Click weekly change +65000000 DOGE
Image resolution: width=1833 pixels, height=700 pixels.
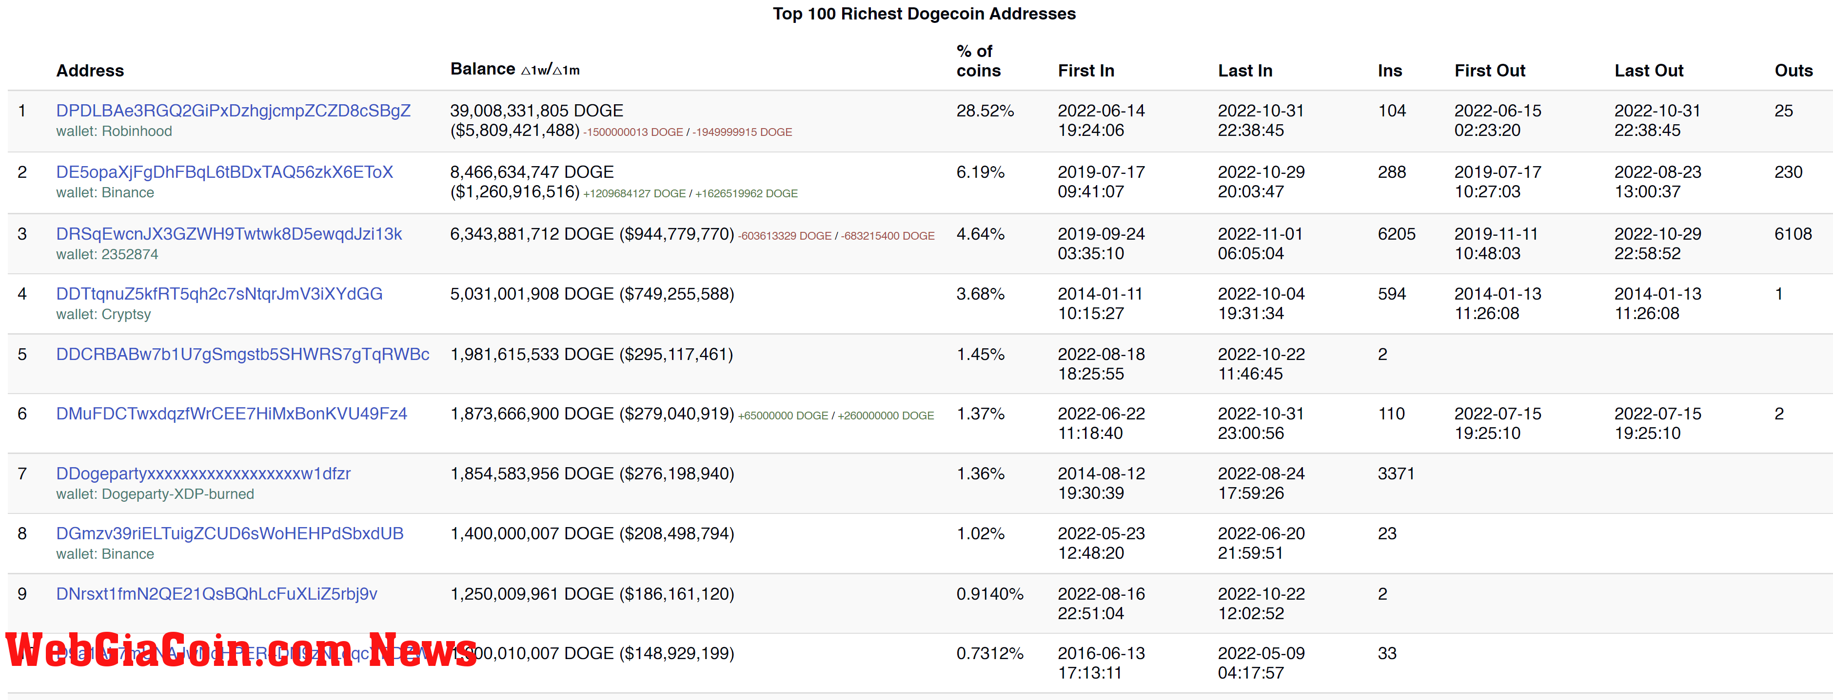[x=784, y=416]
